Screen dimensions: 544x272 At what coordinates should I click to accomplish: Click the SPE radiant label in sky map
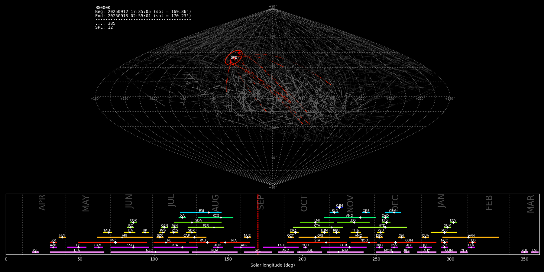[x=234, y=58]
